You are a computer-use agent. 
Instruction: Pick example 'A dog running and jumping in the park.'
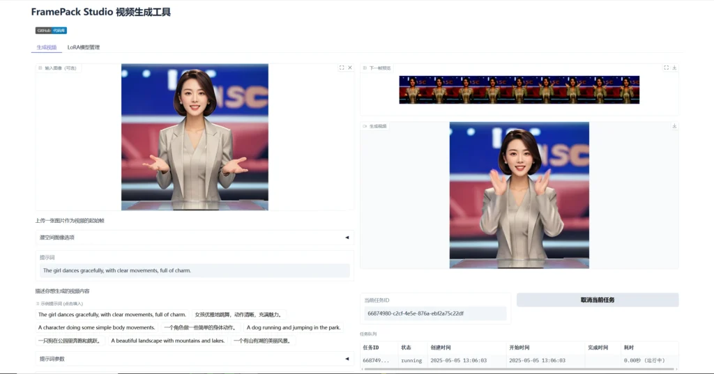point(293,327)
